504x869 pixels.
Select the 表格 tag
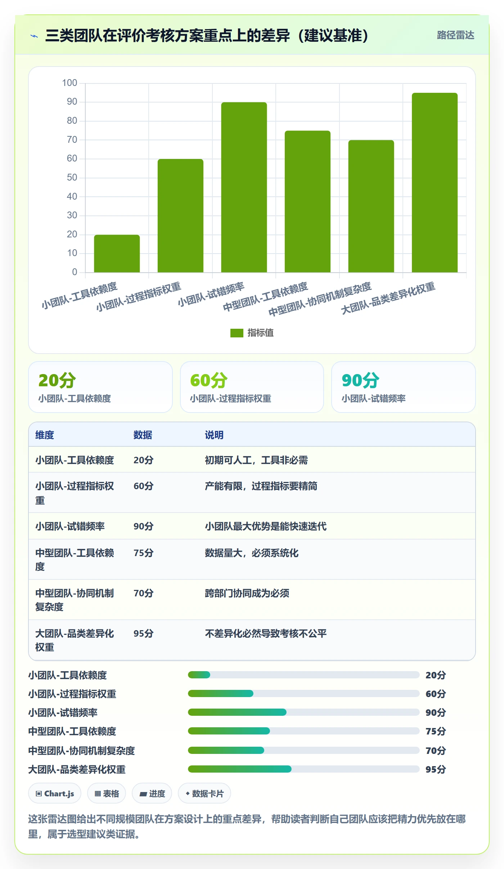pos(107,793)
